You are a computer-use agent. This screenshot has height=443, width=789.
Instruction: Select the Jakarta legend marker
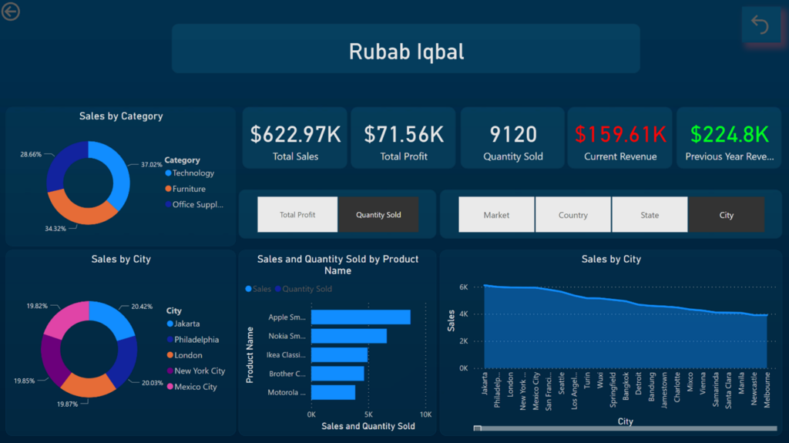tap(170, 324)
